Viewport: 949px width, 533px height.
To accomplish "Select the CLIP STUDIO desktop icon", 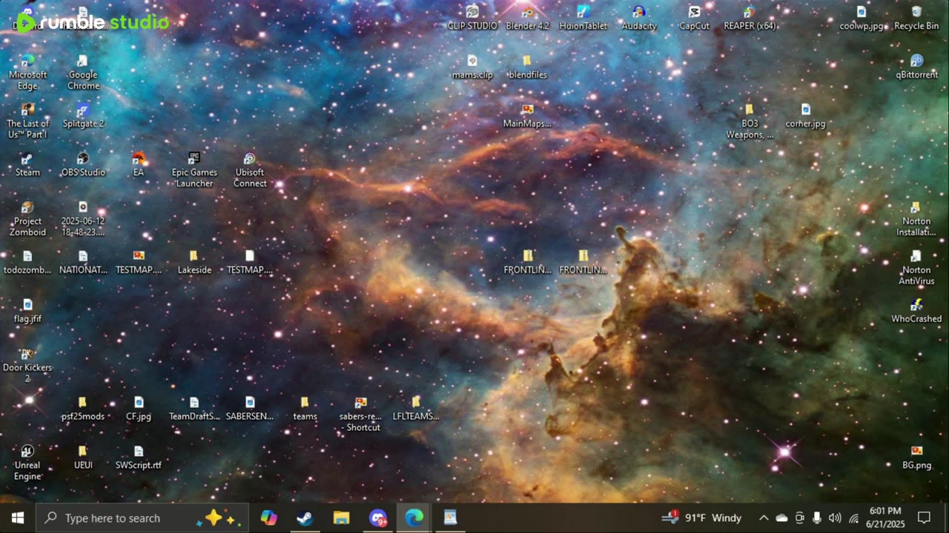I will [472, 18].
